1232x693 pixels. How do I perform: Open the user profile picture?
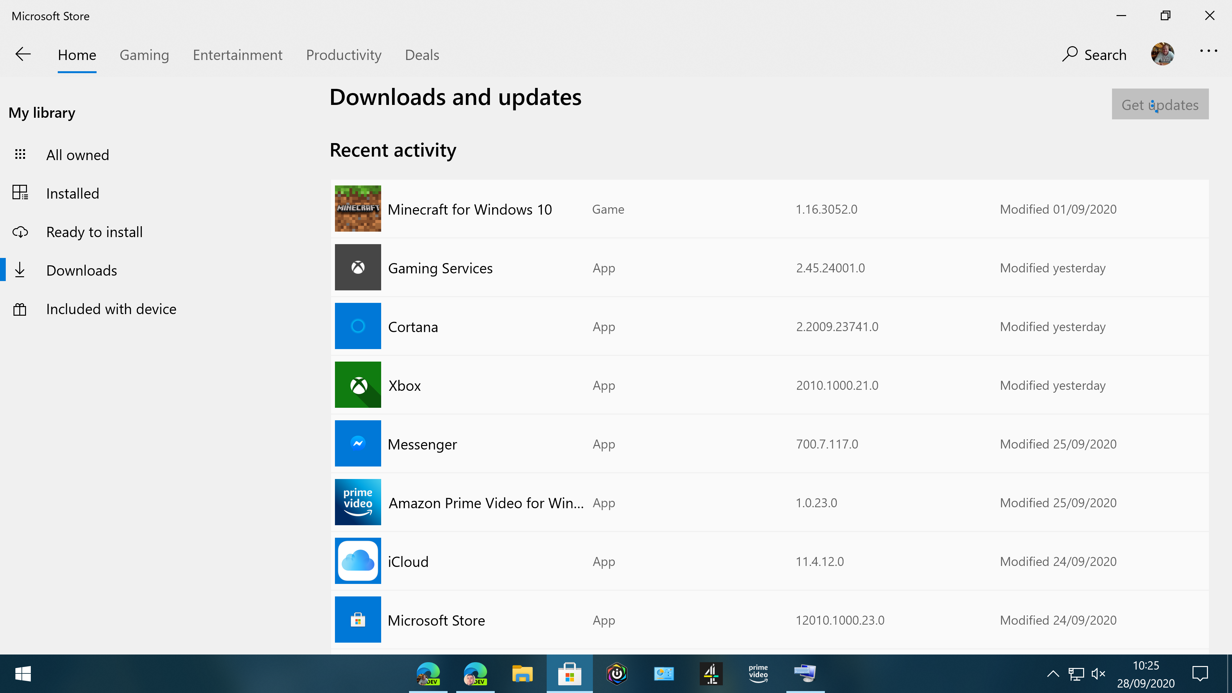[x=1162, y=54]
